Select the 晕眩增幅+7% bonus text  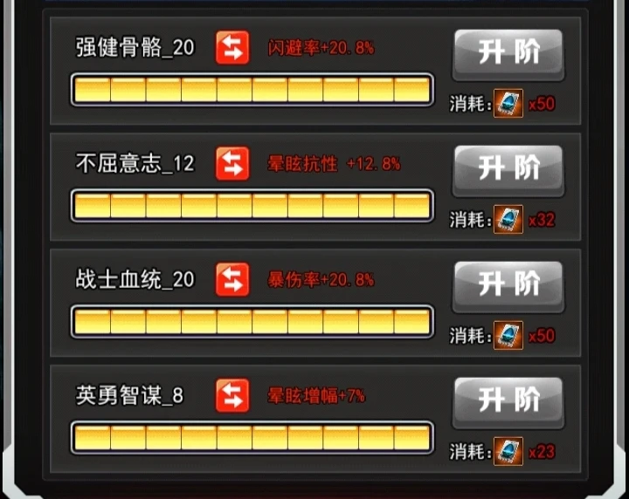click(x=316, y=396)
